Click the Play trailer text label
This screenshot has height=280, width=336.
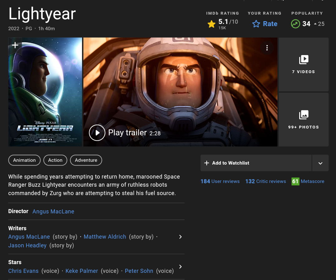[127, 133]
